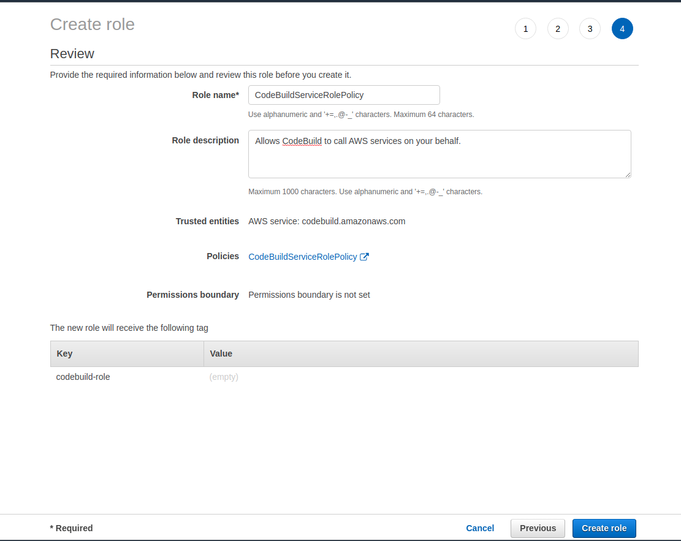Click the '* Required' footer note
Viewport: 681px width, 541px height.
tap(72, 528)
